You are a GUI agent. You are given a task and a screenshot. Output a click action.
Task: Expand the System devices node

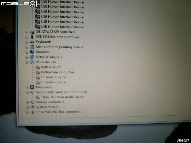[27, 107]
